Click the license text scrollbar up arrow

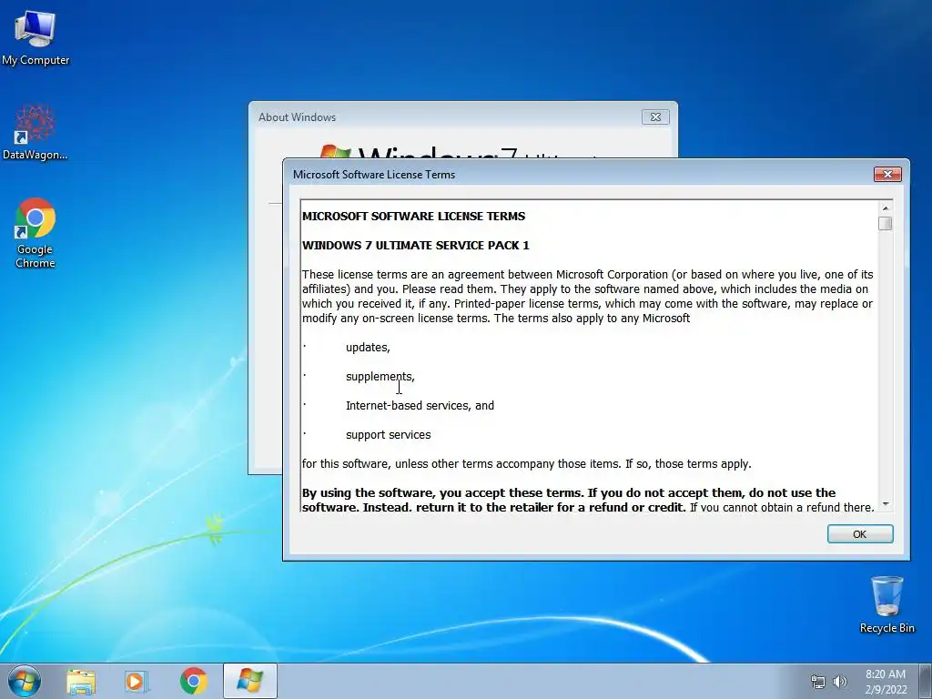[885, 208]
